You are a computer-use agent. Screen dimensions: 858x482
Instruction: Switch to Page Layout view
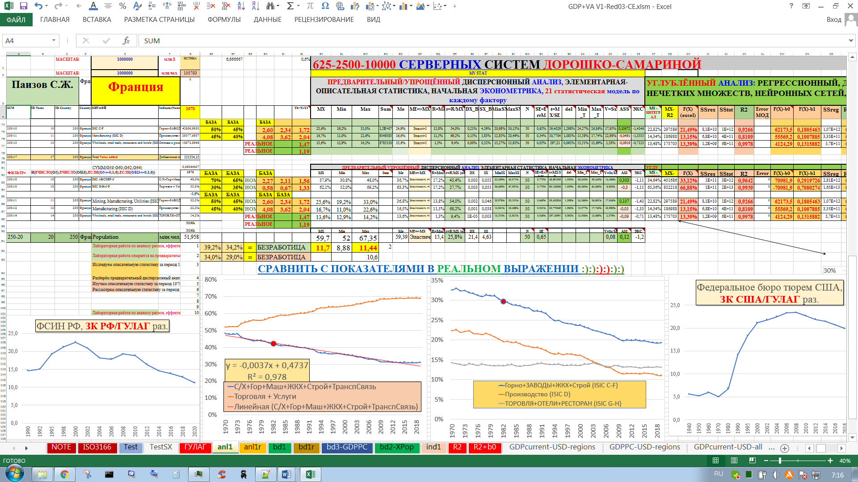[x=734, y=461]
